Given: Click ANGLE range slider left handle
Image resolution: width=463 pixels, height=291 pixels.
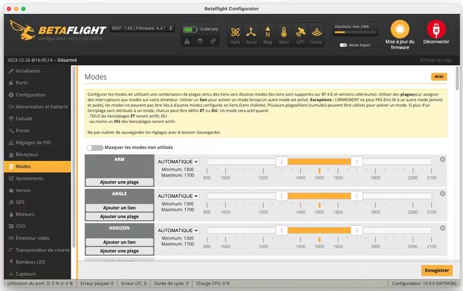Looking at the screenshot, I should coord(282,196).
